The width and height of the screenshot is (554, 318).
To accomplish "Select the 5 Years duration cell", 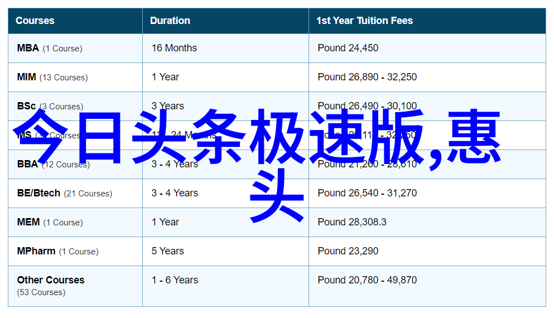I will [168, 251].
